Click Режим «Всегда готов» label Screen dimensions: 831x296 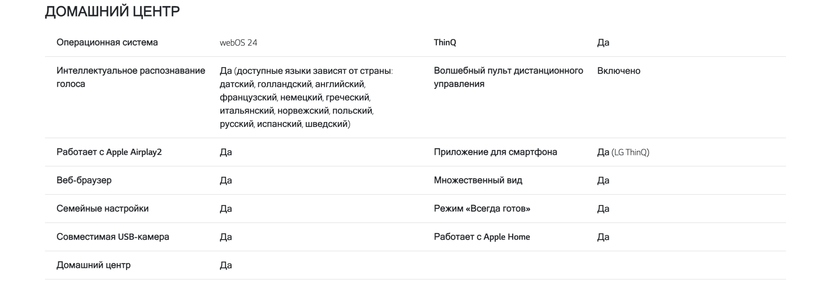[482, 209]
